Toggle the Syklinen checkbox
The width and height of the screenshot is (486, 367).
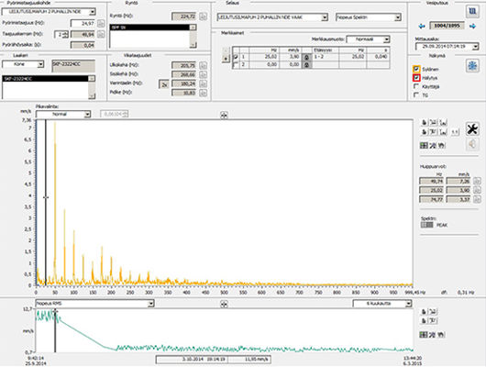pos(416,69)
